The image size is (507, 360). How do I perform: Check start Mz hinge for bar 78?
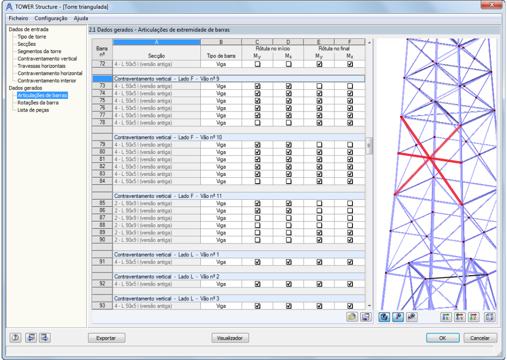[x=289, y=122]
